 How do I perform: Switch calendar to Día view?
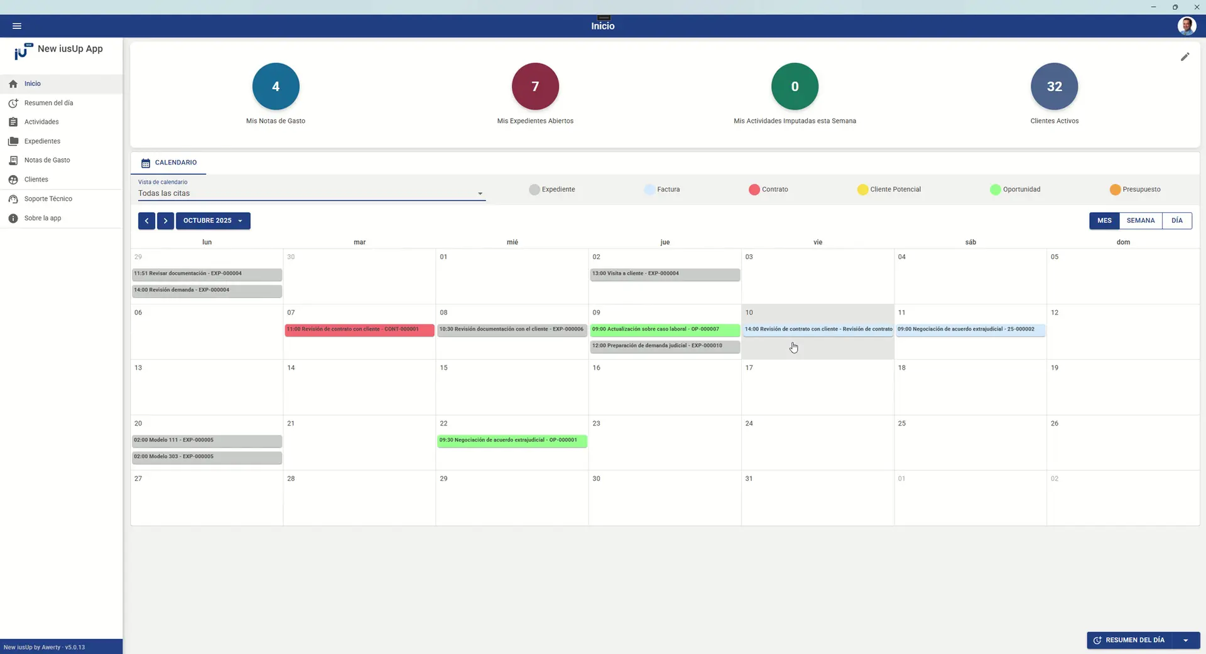(1176, 221)
